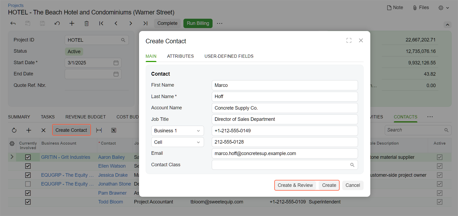Switch to the Attributes tab

180,56
